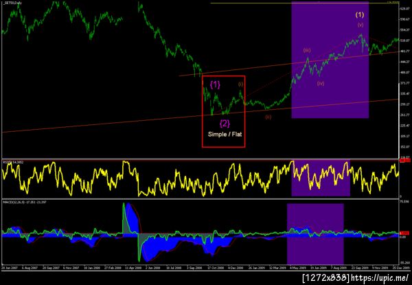Select the purple rectangle in price chart
Screen dimensions: 412x285
[x=330, y=60]
